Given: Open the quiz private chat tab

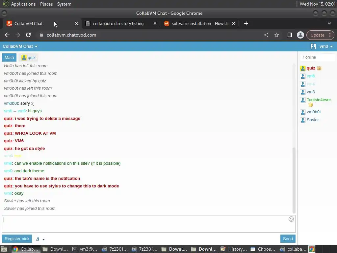Looking at the screenshot, I should click(28, 57).
